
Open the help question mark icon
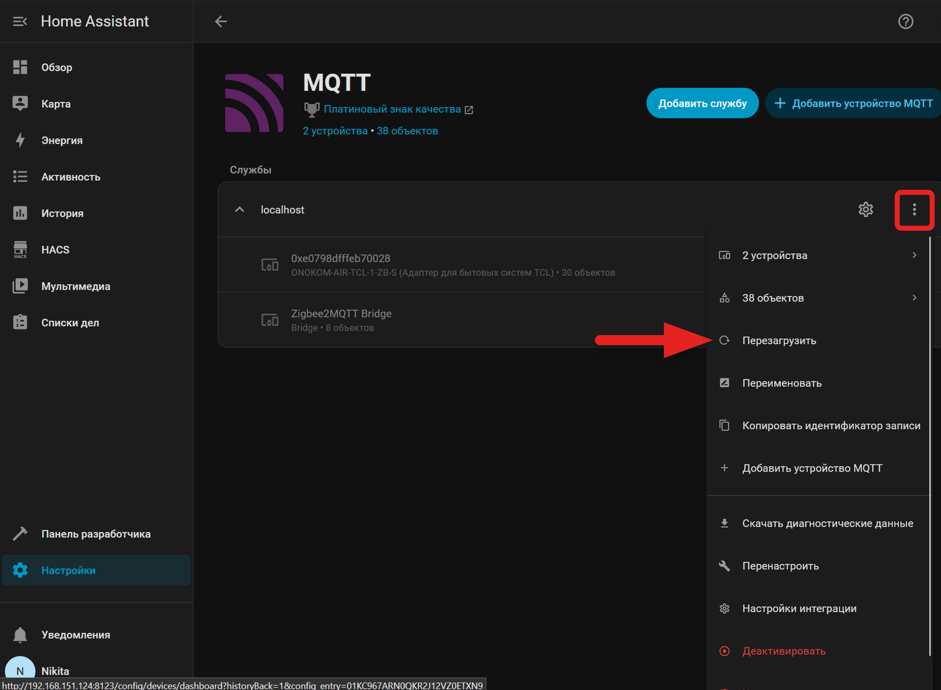905,21
